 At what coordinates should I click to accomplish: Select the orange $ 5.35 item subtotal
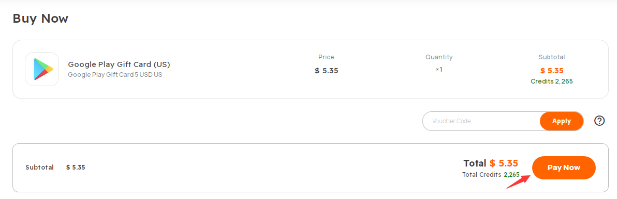[552, 71]
